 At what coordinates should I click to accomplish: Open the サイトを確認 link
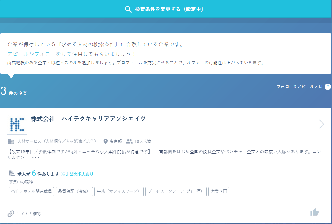pos(28,214)
